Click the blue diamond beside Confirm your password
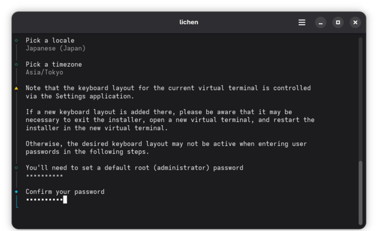This screenshot has height=231, width=378. tap(17, 192)
